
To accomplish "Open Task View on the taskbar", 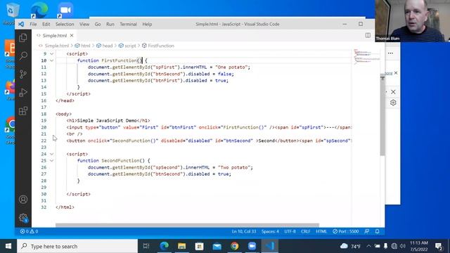I will [146, 246].
